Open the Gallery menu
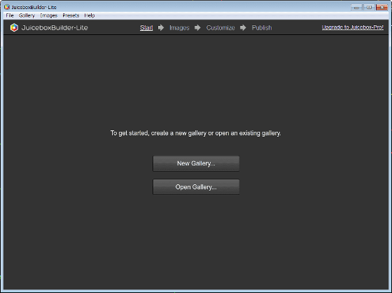This screenshot has width=392, height=293. tap(27, 15)
